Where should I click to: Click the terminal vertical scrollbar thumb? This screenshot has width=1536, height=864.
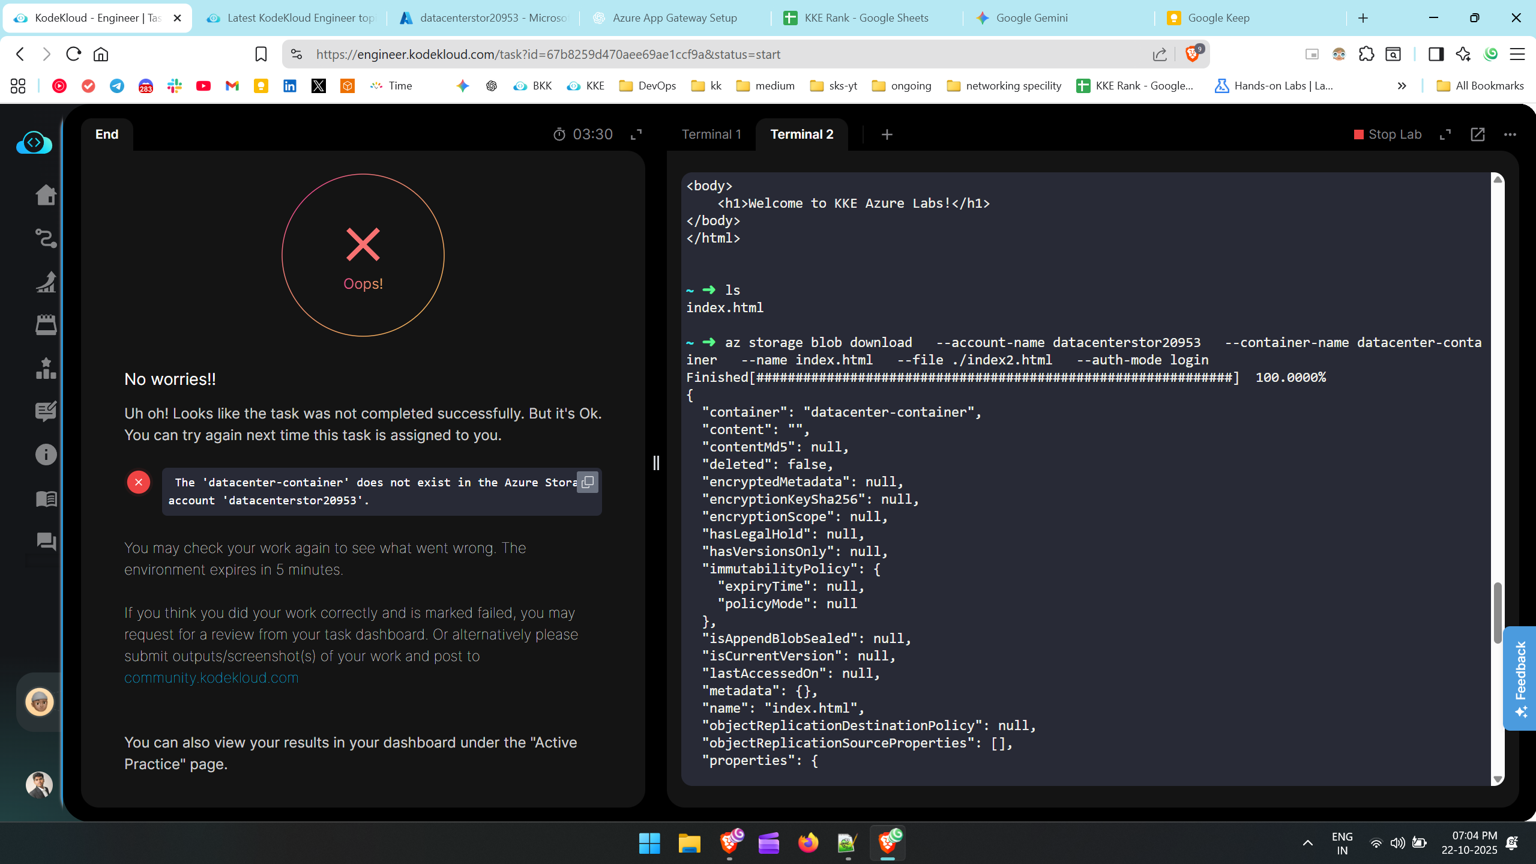pyautogui.click(x=1498, y=612)
